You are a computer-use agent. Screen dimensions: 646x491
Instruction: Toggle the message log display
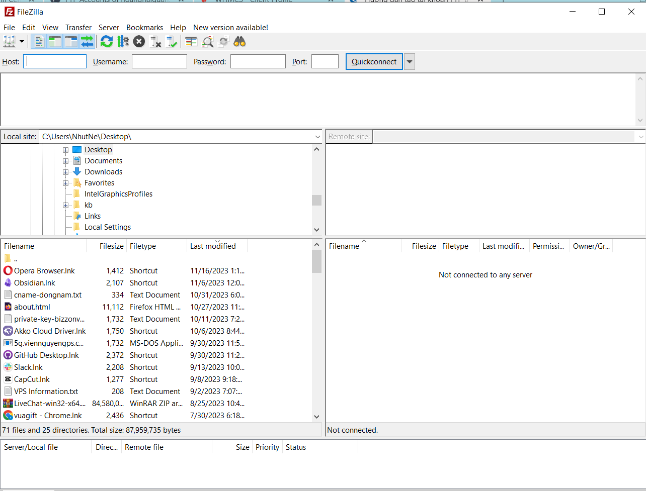(39, 42)
